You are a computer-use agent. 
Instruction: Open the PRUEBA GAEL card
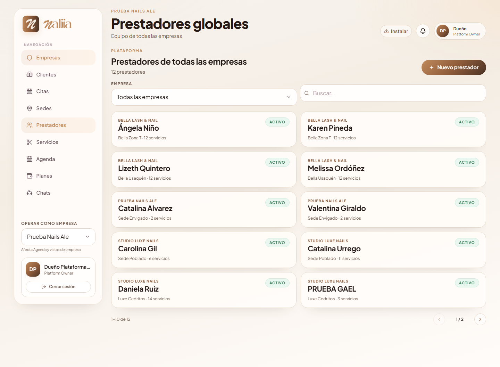click(393, 290)
